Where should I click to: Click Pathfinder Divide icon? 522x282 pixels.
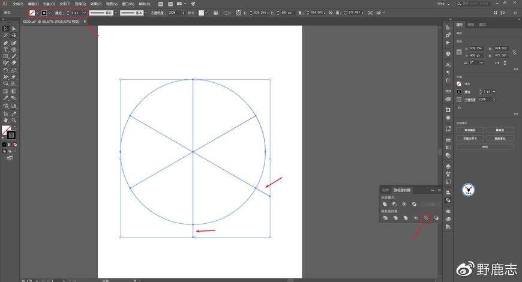[x=385, y=218]
